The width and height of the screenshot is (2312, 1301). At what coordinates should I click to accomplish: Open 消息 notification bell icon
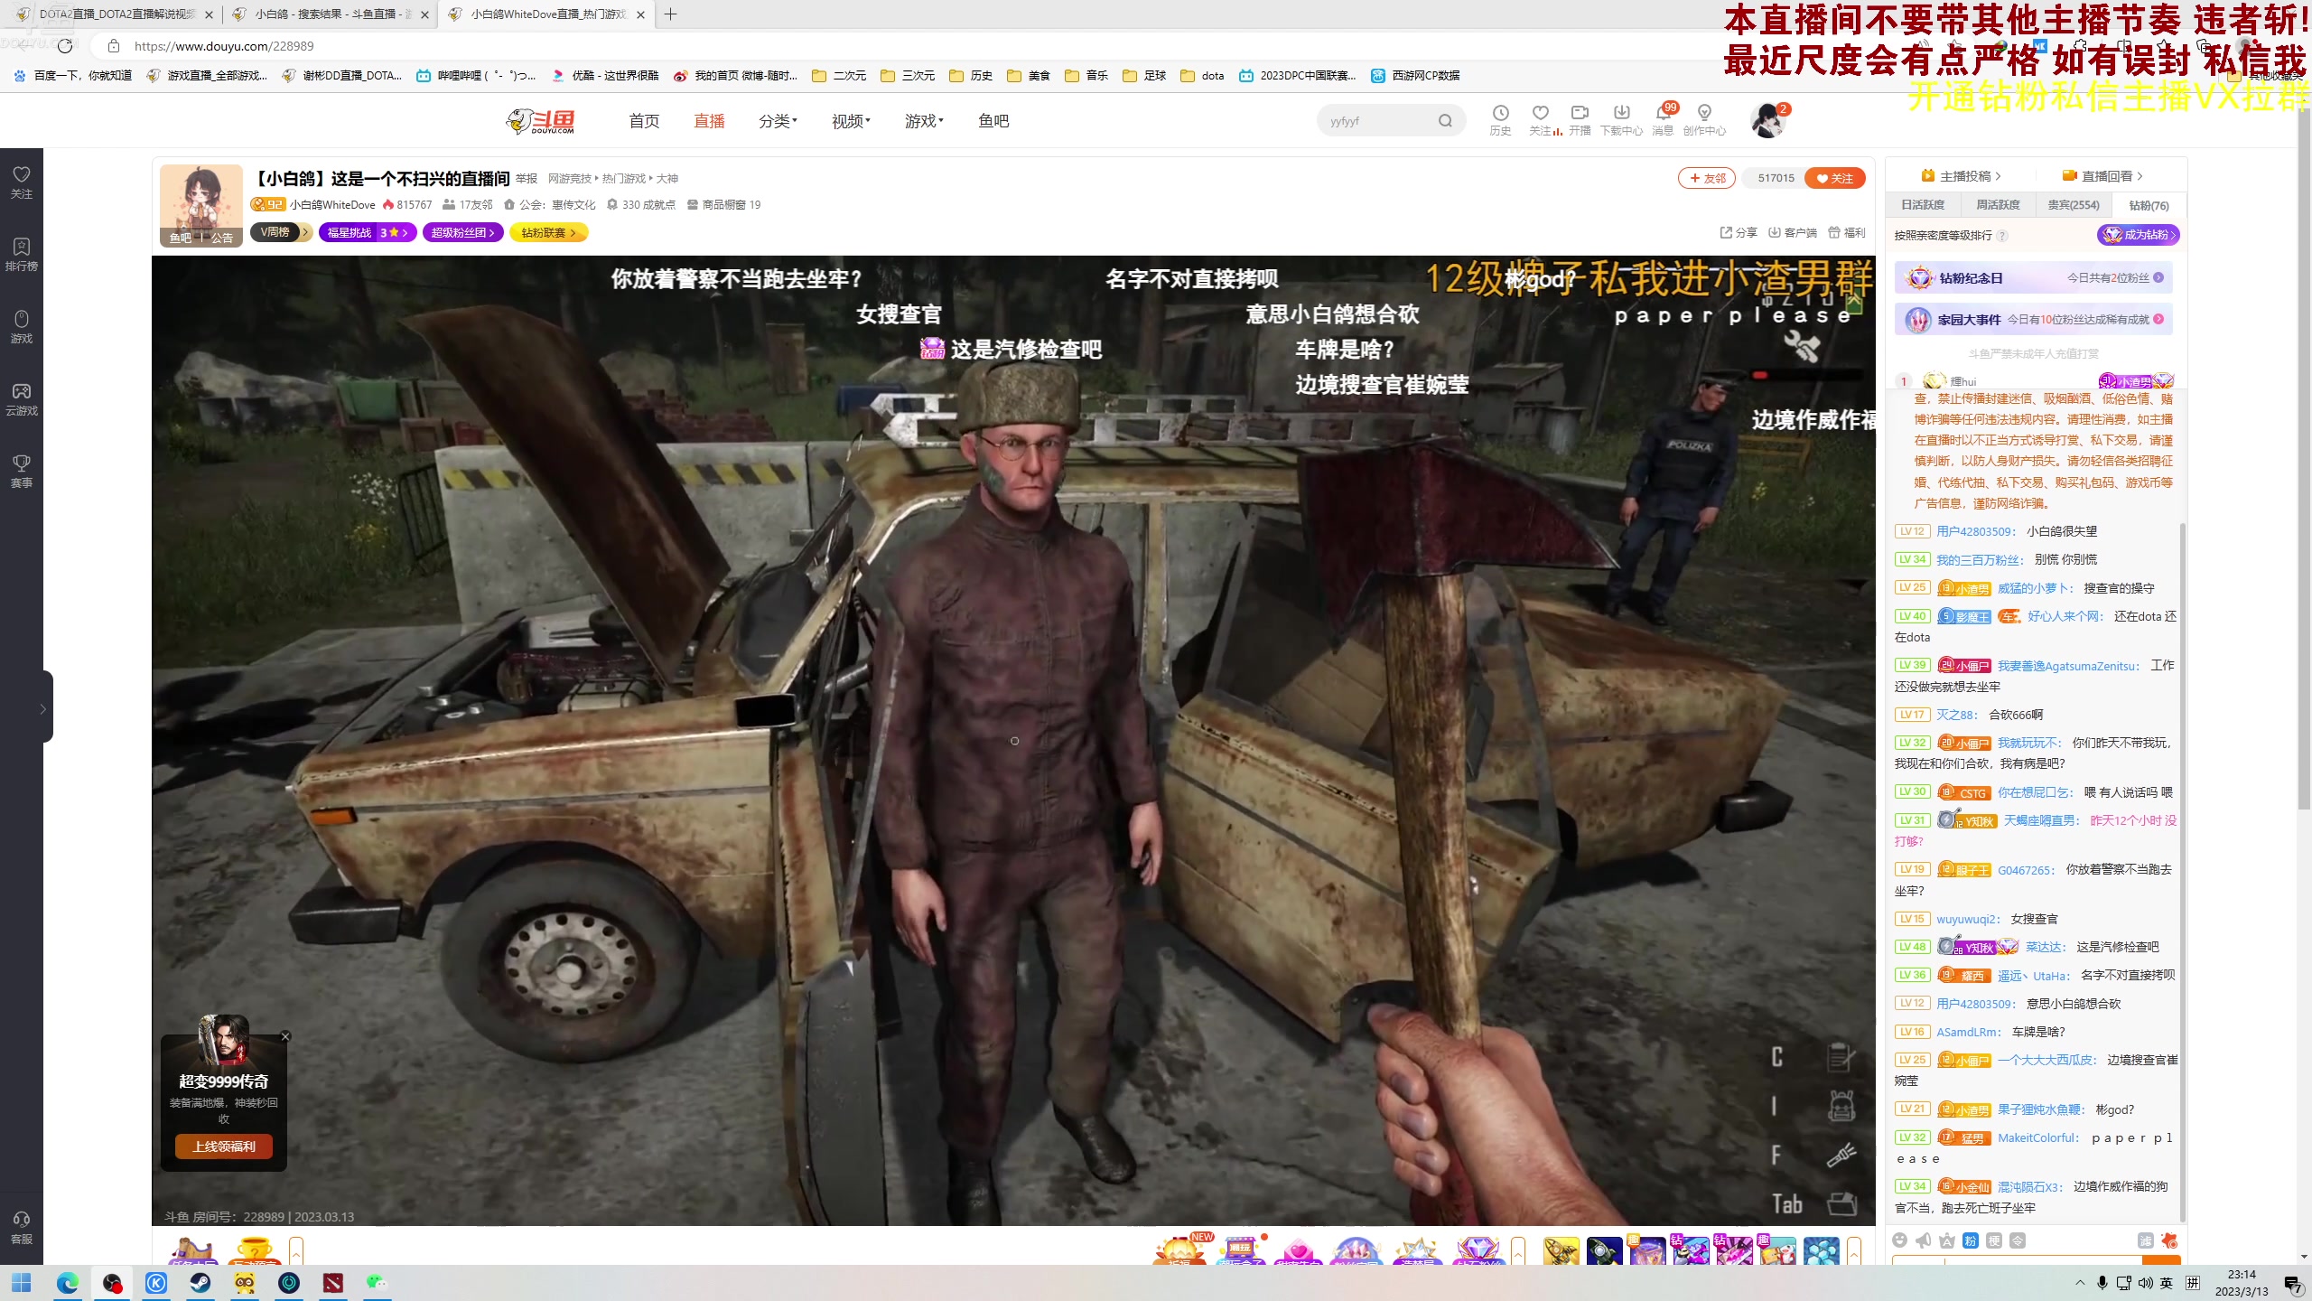point(1663,119)
